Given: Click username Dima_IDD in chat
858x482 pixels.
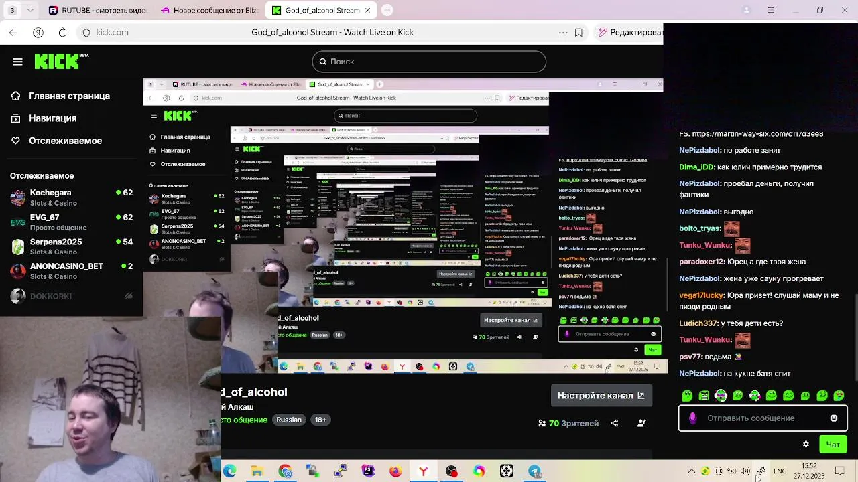Looking at the screenshot, I should coord(696,167).
